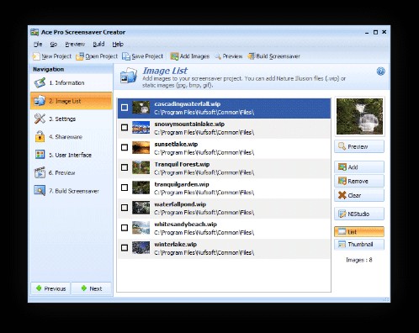Click the Image List step icon

tap(40, 101)
